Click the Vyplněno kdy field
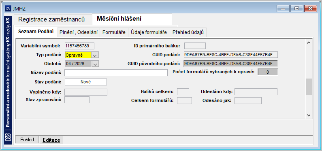This screenshot has height=151, width=322. (x=86, y=92)
